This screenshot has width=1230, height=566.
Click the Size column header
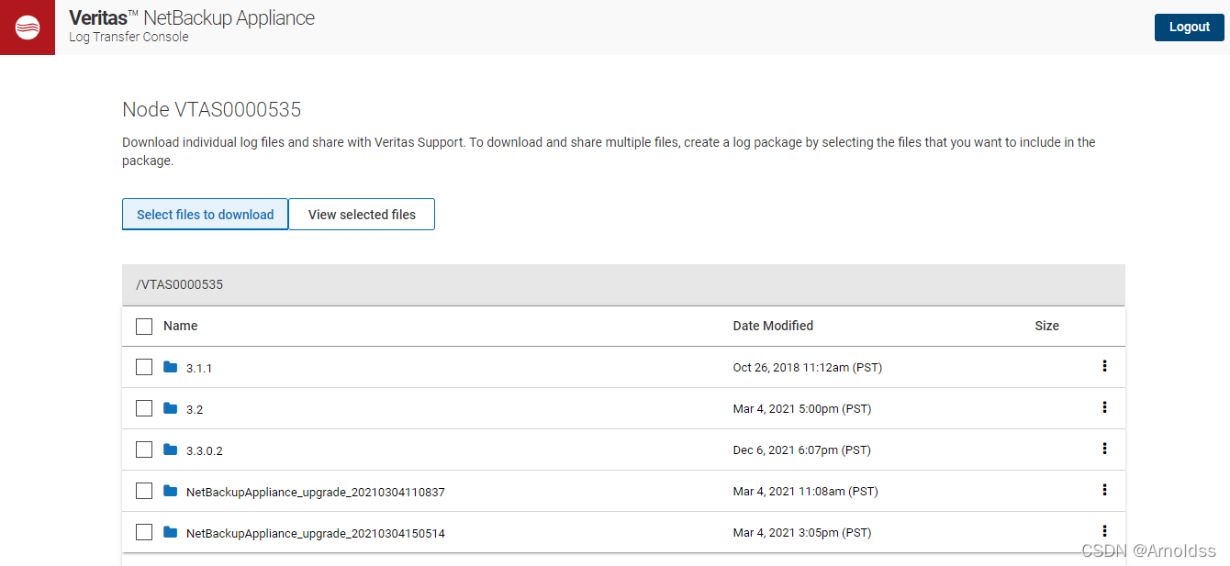[1047, 326]
